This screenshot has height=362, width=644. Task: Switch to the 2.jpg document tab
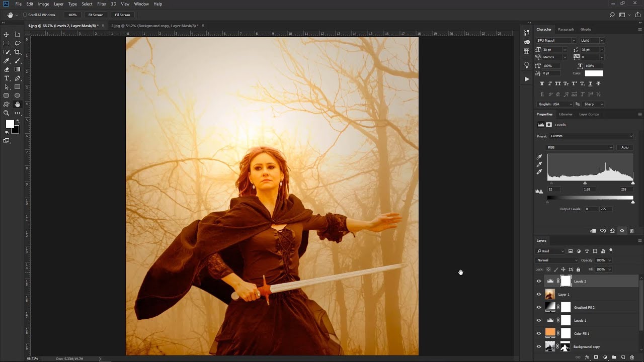point(154,26)
